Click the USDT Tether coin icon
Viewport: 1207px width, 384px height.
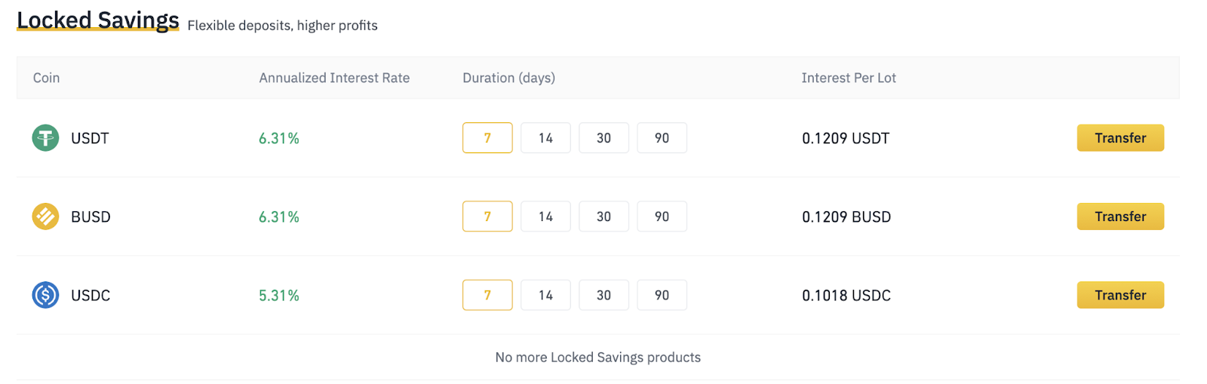(45, 138)
